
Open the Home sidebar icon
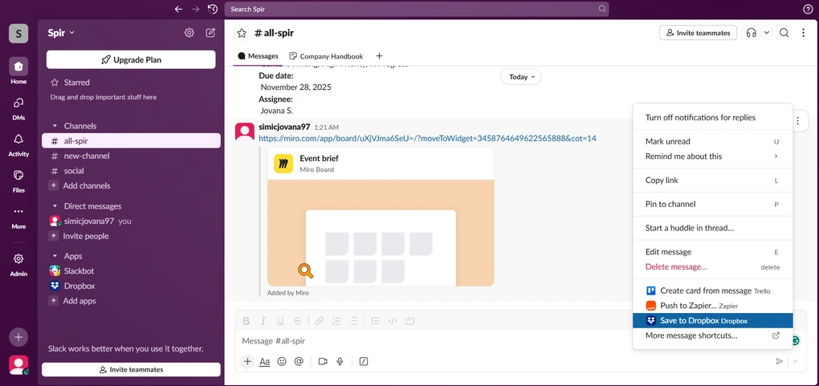point(18,67)
